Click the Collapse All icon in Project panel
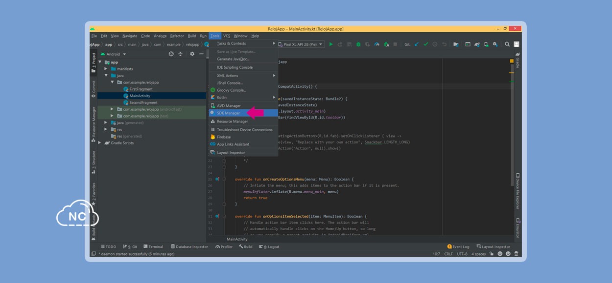Viewport: 612px width, 283px height. point(180,54)
